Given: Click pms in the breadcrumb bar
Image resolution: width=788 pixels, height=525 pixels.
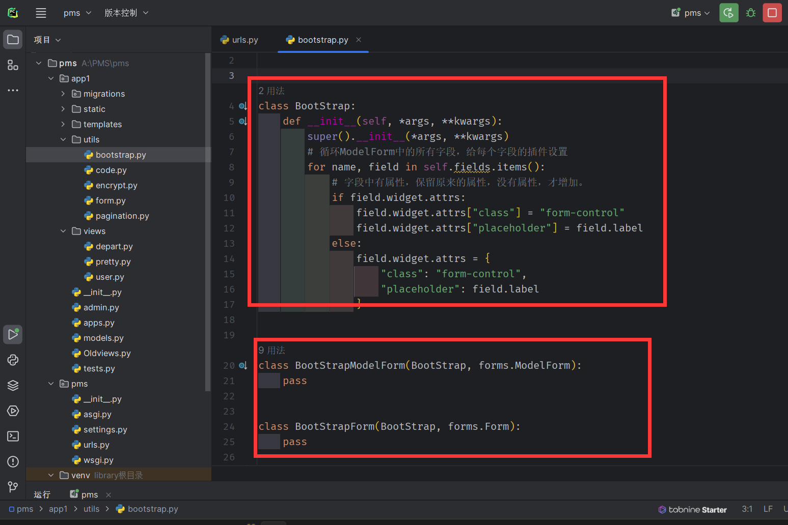Looking at the screenshot, I should (x=21, y=509).
